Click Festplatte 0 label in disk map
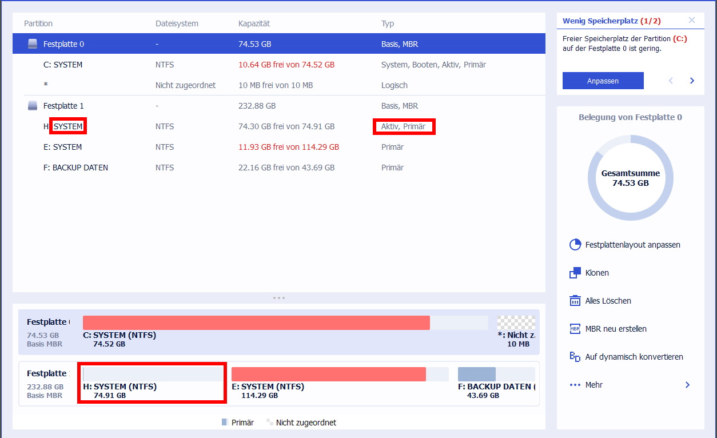The image size is (717, 438). coord(48,322)
